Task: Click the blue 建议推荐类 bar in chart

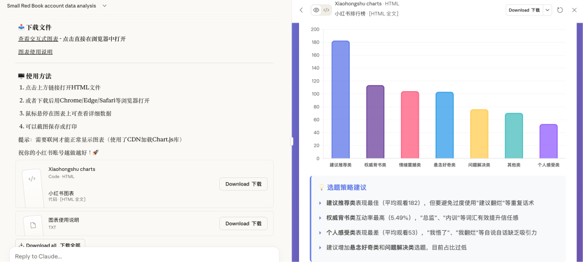Action: click(341, 100)
